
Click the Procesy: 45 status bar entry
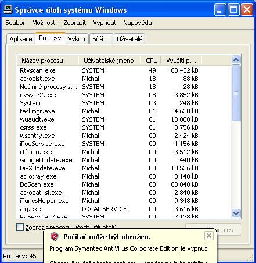tap(20, 256)
